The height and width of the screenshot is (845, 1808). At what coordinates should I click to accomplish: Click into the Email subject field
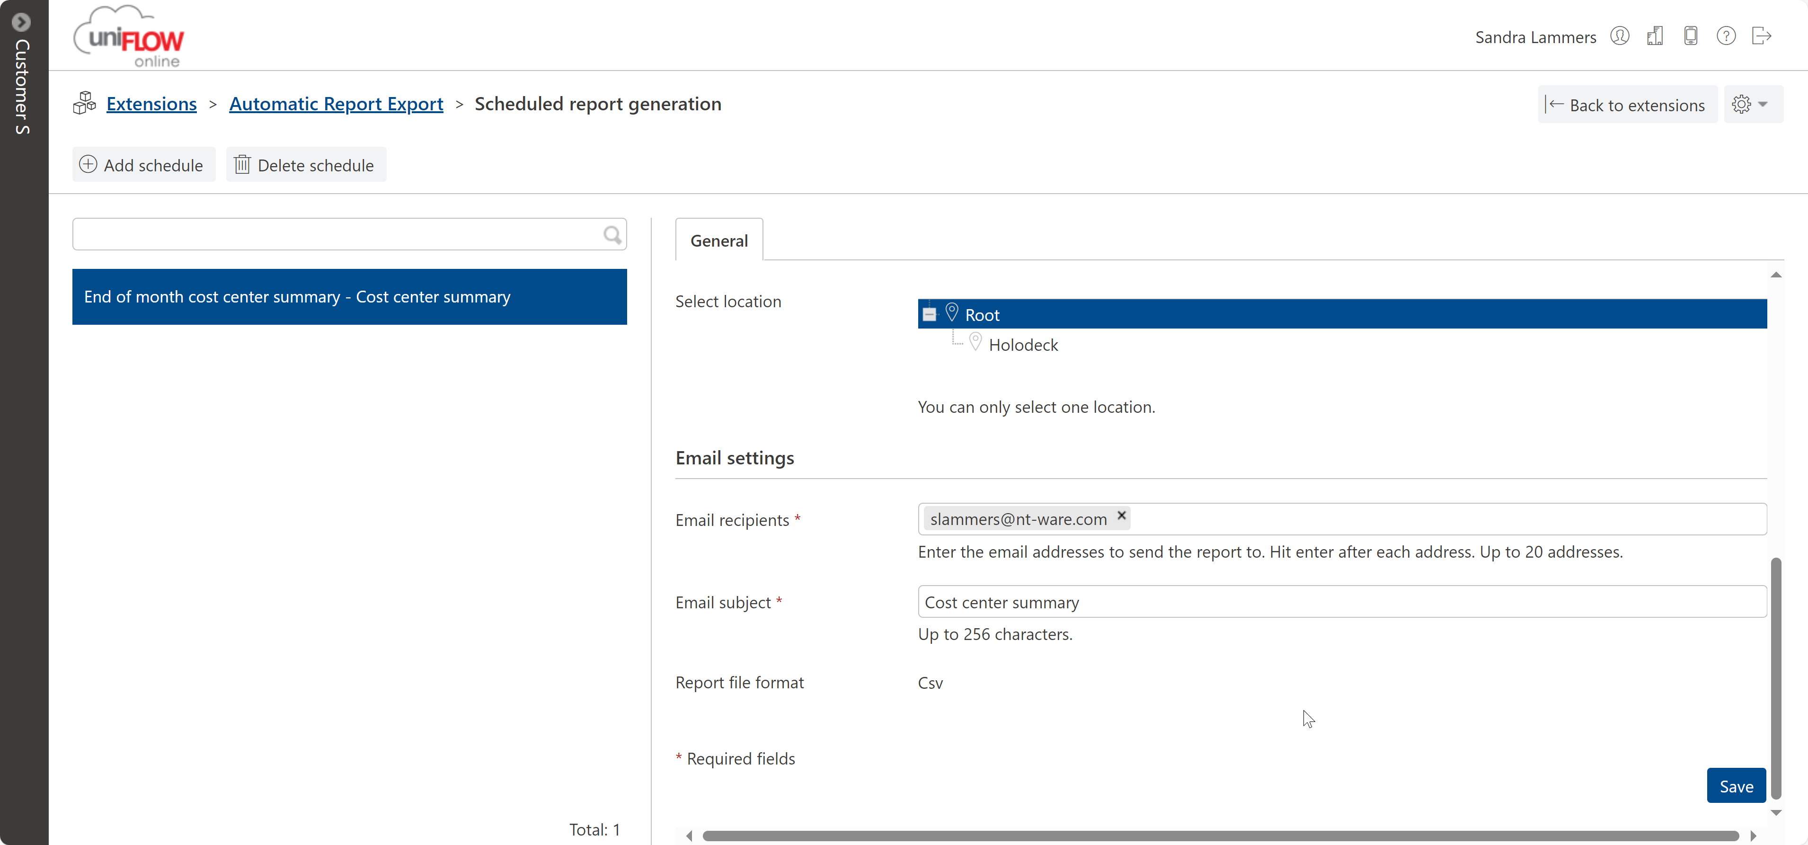pos(1341,602)
